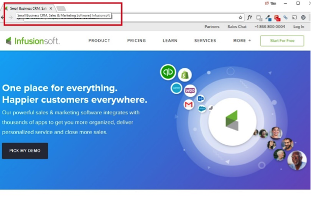Close the Small Business CRM tab
The width and height of the screenshot is (311, 203).
[51, 8]
